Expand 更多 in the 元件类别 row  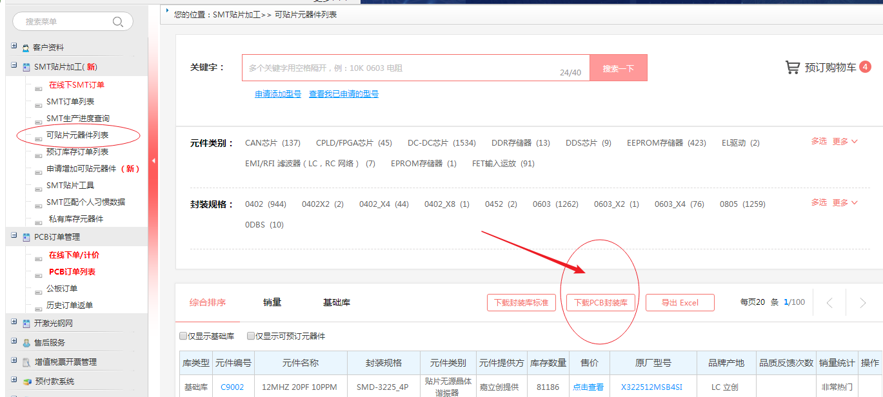tap(844, 141)
